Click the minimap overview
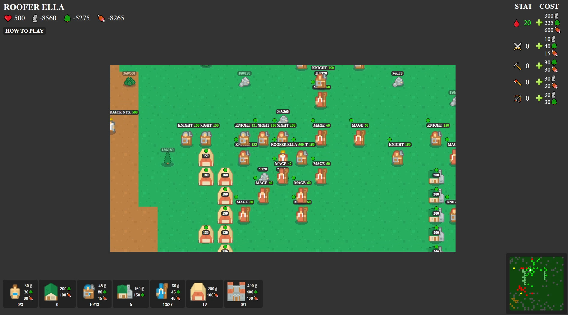Viewport: 568px width, 315px height. pos(536,283)
